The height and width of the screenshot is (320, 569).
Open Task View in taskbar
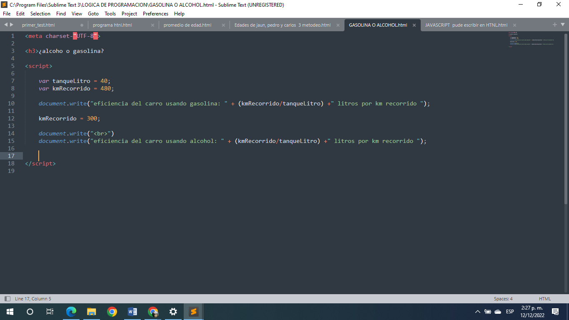[50, 312]
